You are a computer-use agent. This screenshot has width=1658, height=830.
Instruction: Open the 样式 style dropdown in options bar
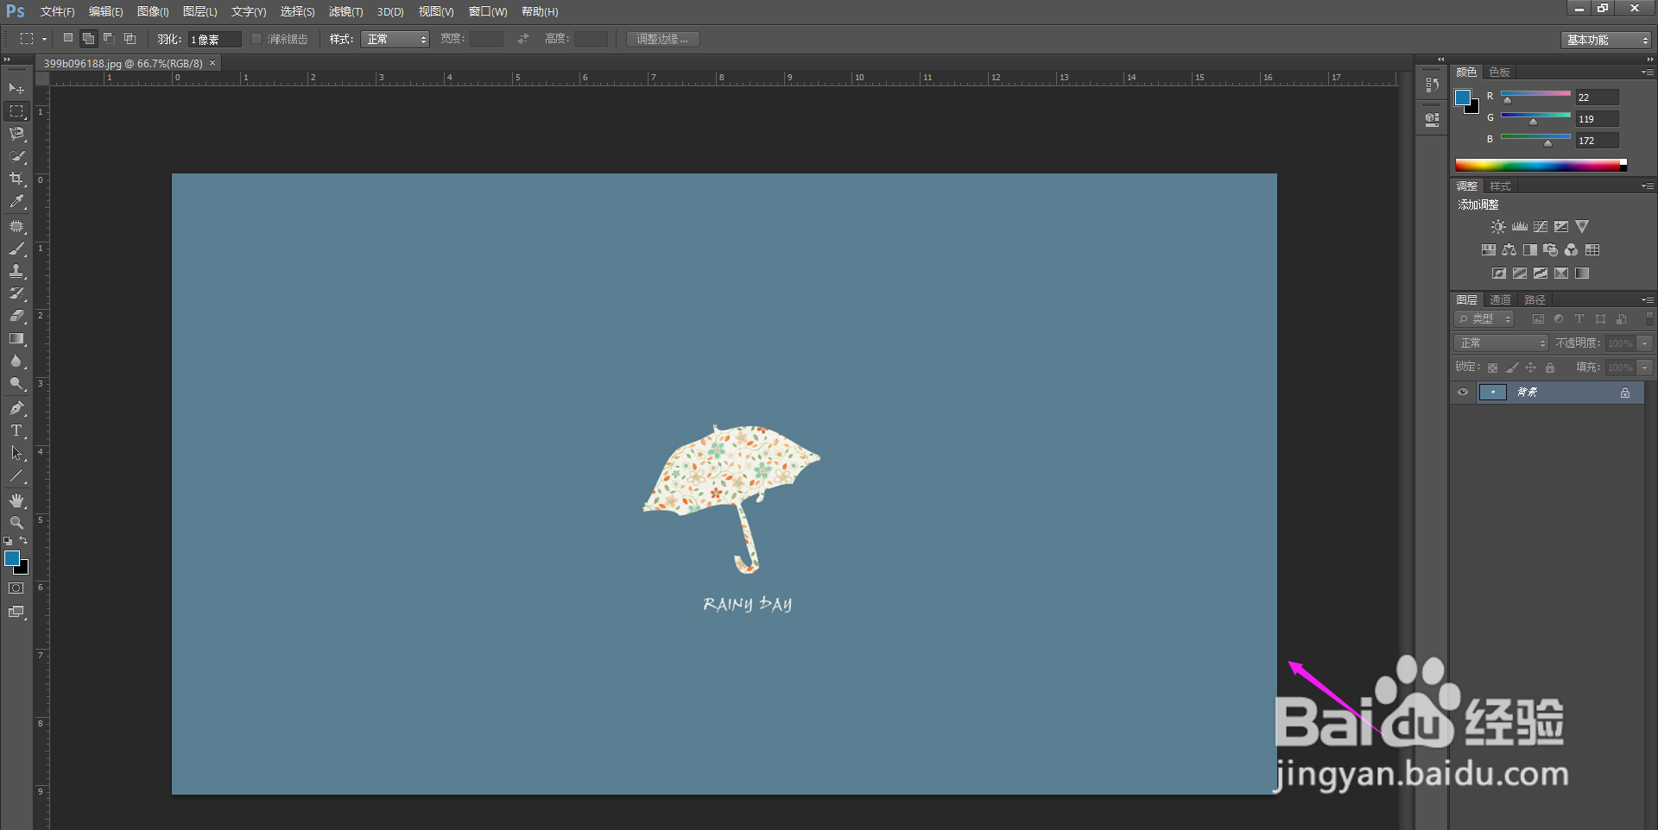click(395, 39)
